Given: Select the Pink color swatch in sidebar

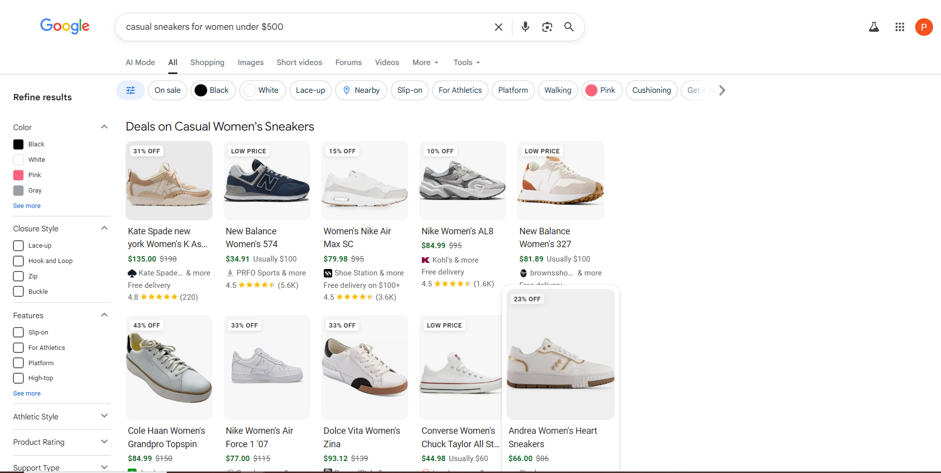Looking at the screenshot, I should (18, 175).
